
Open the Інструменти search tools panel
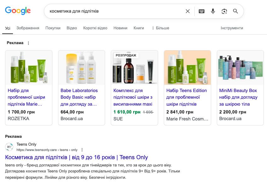pyautogui.click(x=232, y=28)
